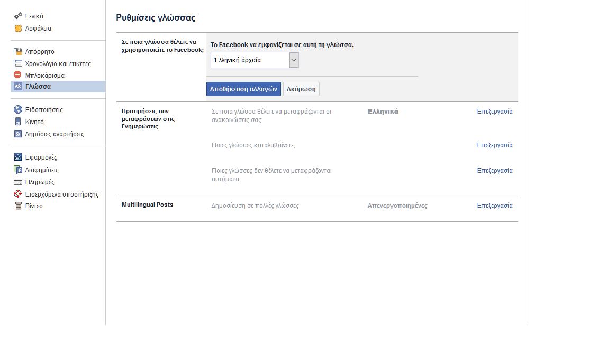Open Διαφημίσεις in the settings sidebar
This screenshot has height=353, width=598.
coord(42,170)
